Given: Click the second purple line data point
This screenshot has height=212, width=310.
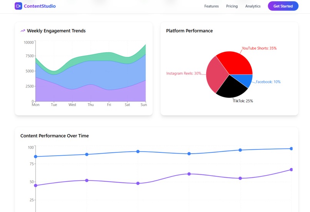Looking at the screenshot, I should click(87, 181).
